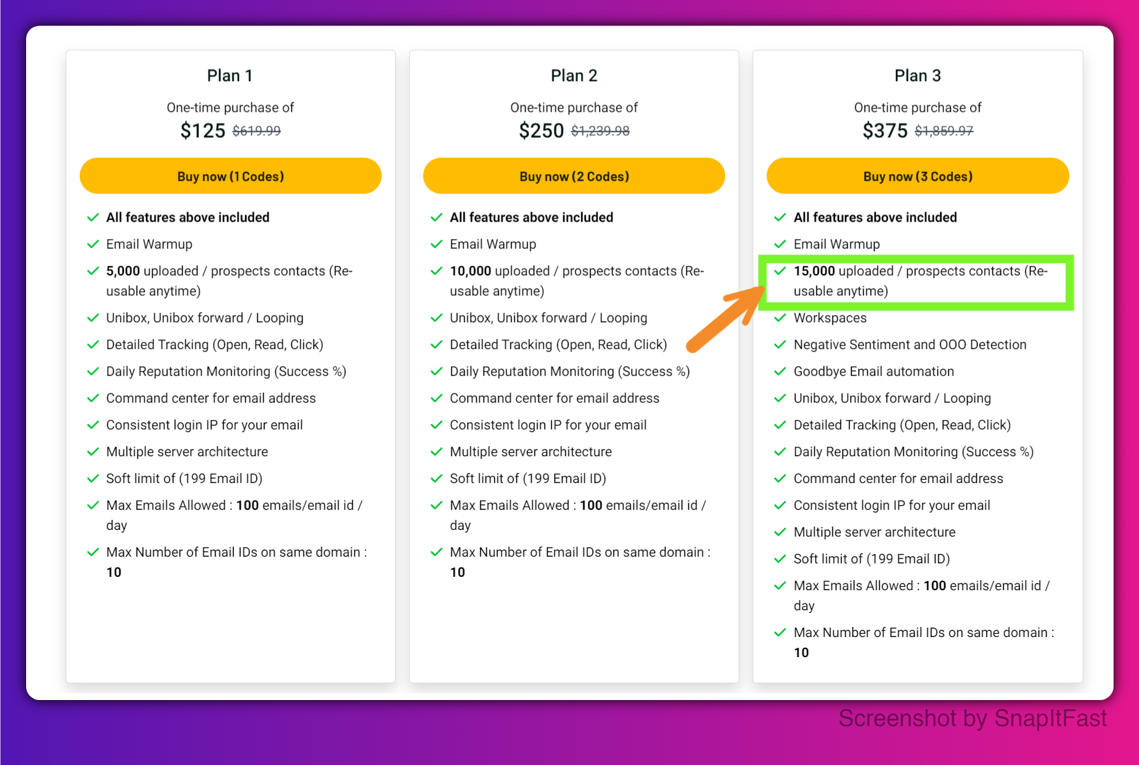Click checkmark beside Goodbye Email automation

[780, 371]
